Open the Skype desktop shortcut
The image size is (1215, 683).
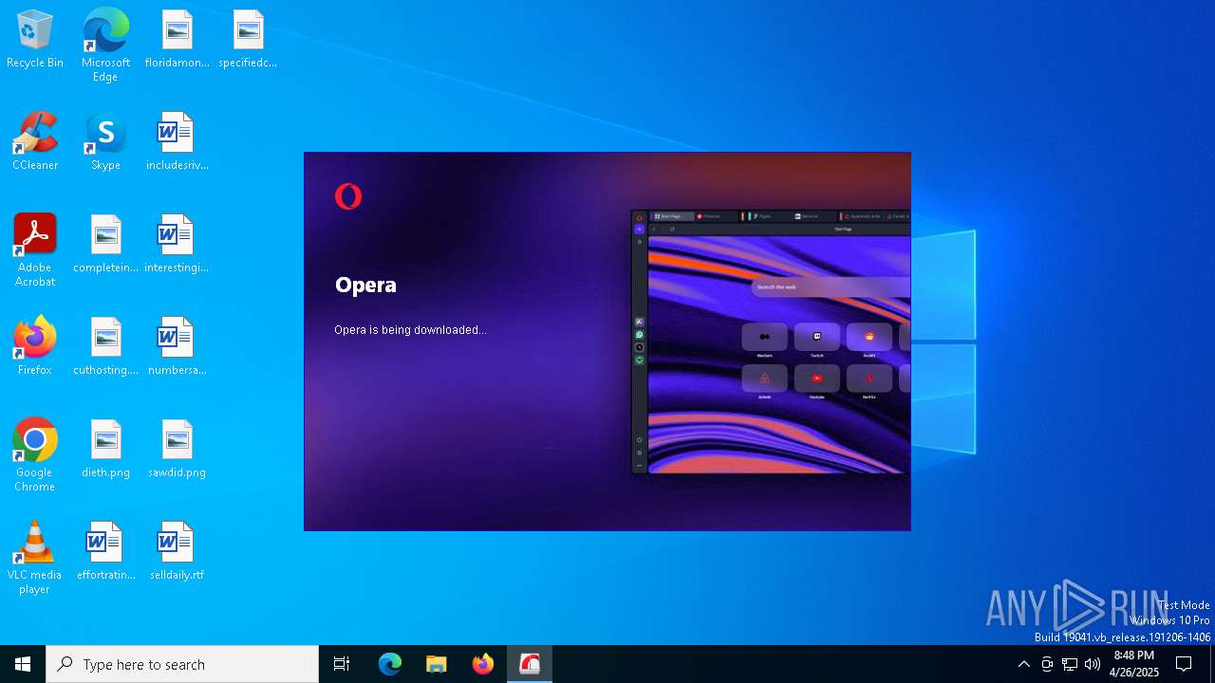click(x=105, y=142)
